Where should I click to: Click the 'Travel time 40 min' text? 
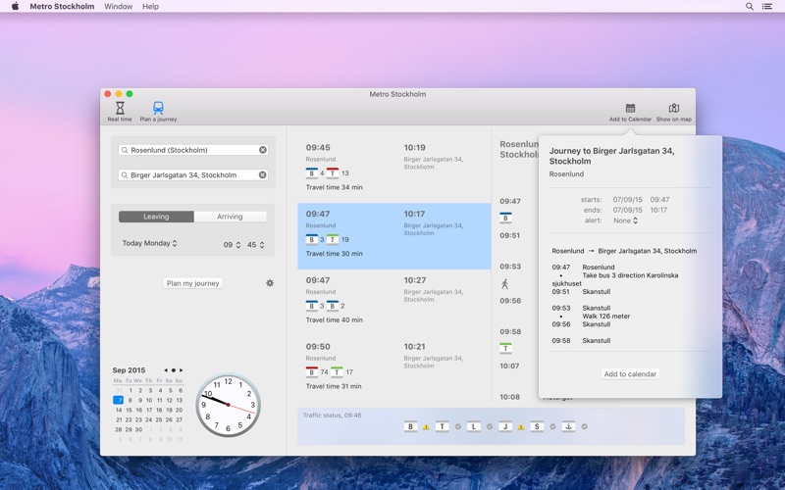tap(334, 320)
